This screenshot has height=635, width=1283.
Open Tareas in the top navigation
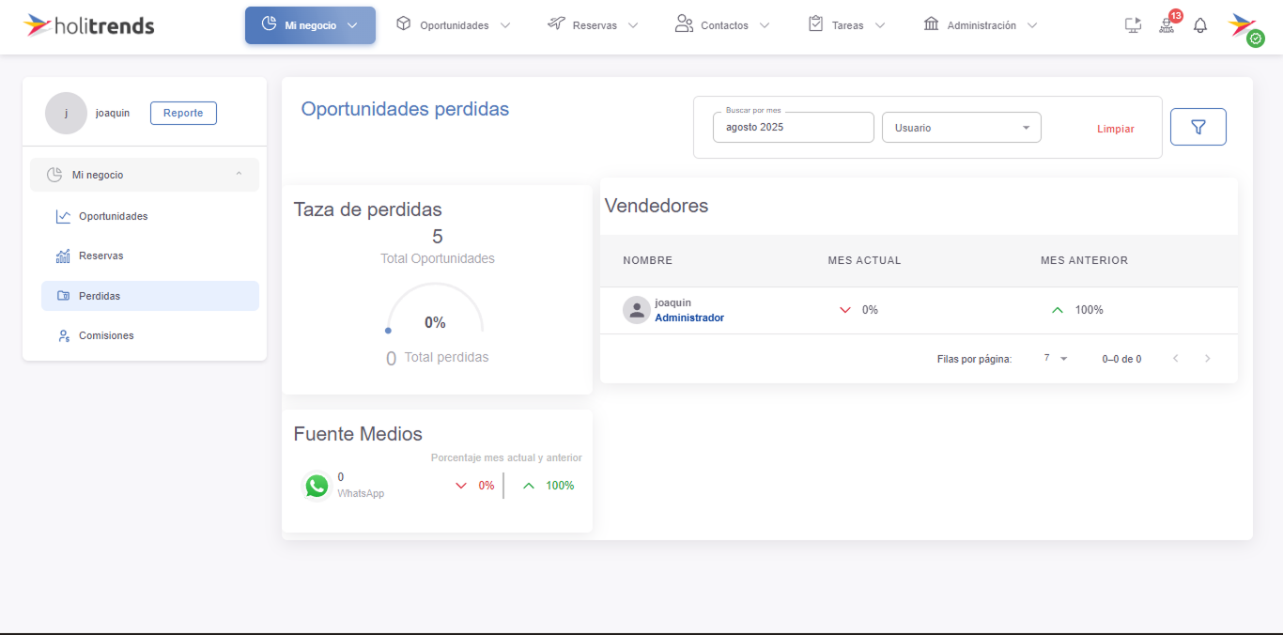coord(847,25)
